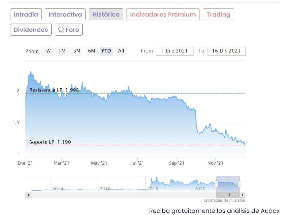
Task: Click navigator scrollbar left arrow
Action: pyautogui.click(x=28, y=195)
